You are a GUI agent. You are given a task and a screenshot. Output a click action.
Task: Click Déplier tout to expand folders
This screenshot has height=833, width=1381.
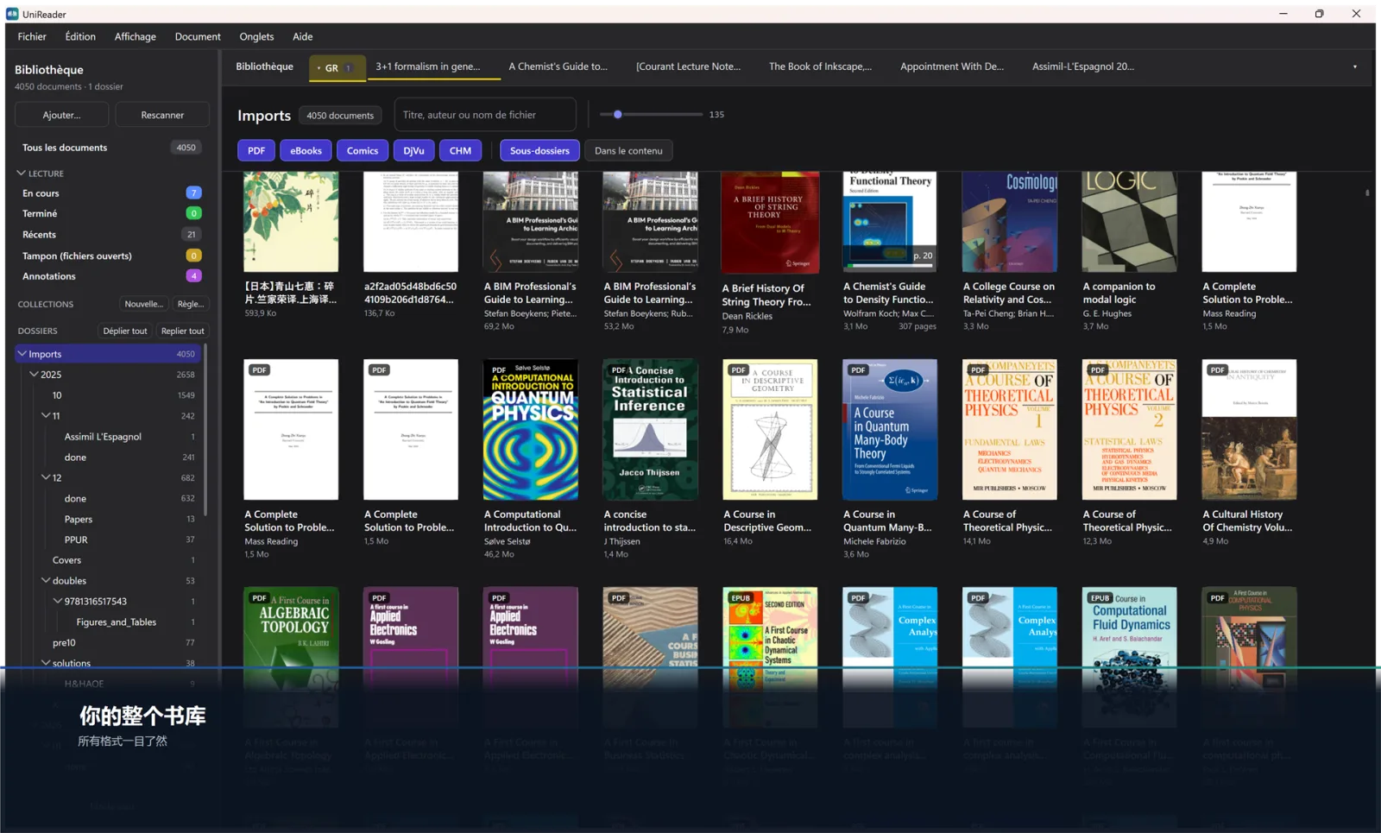pyautogui.click(x=125, y=331)
